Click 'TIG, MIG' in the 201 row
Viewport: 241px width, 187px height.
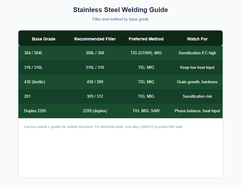tap(146, 96)
